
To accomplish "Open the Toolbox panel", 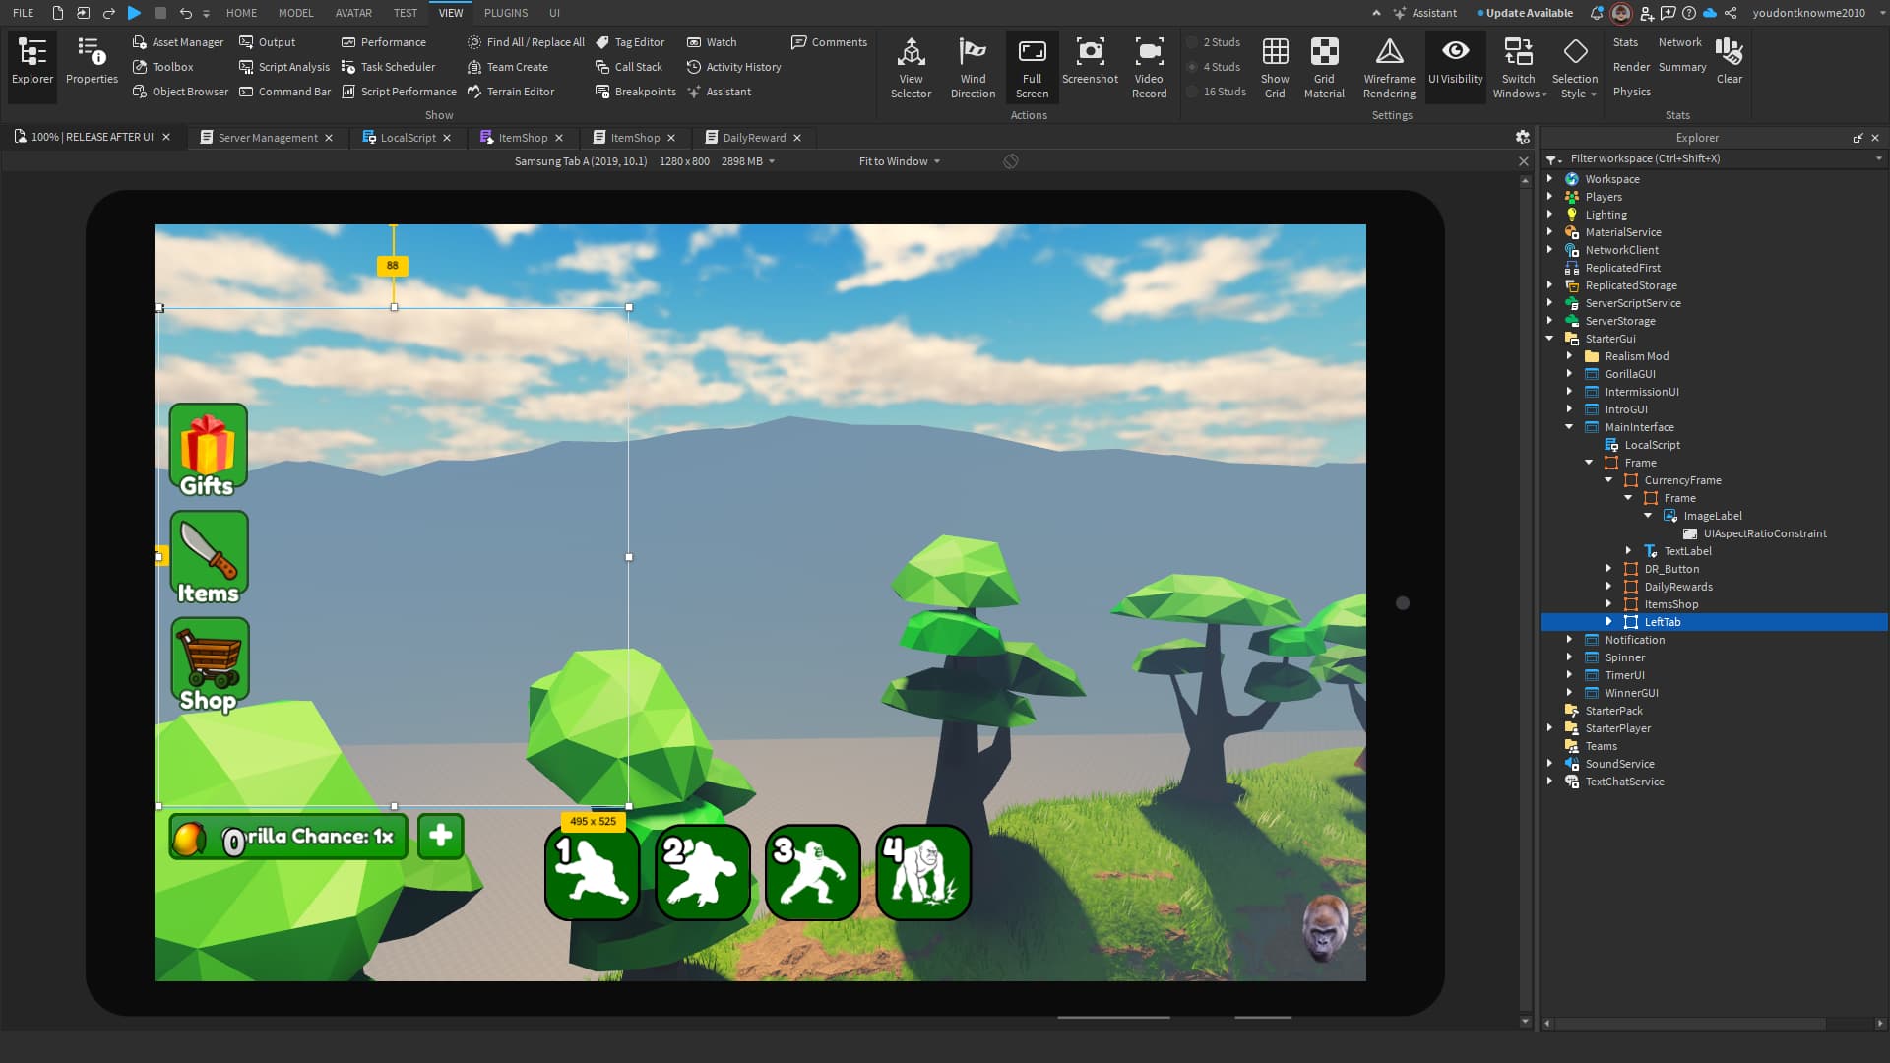I will tap(172, 67).
